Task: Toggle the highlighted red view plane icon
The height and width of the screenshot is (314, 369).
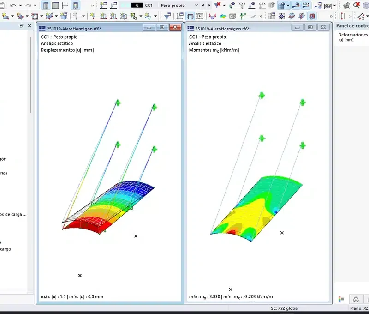Action: [x=312, y=16]
